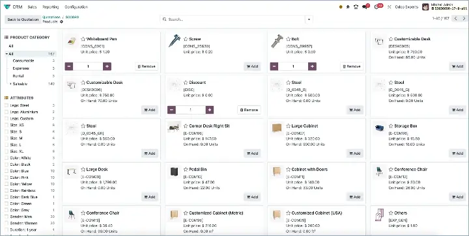Mark Storage Box as favorite

(x=391, y=126)
